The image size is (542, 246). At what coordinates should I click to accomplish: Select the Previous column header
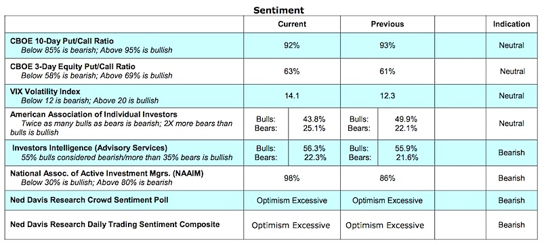pos(387,24)
